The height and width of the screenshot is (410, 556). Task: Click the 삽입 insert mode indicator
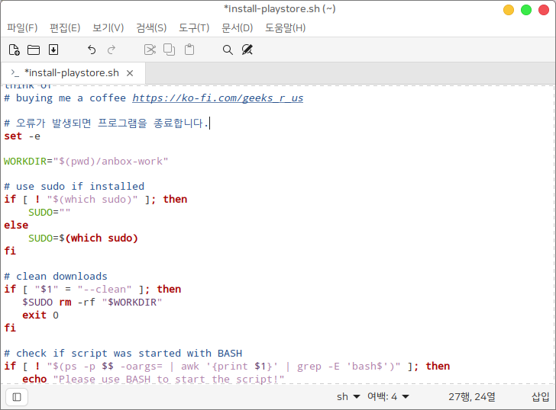point(540,396)
